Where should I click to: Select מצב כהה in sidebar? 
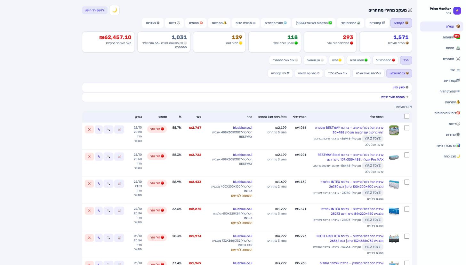[442, 156]
